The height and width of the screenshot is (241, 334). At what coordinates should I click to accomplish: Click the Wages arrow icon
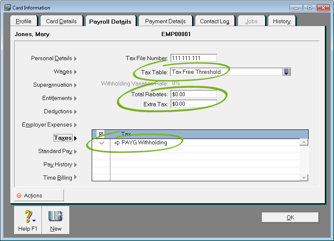click(x=76, y=72)
